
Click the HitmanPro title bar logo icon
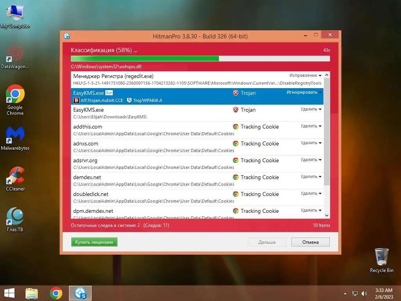[x=67, y=36]
